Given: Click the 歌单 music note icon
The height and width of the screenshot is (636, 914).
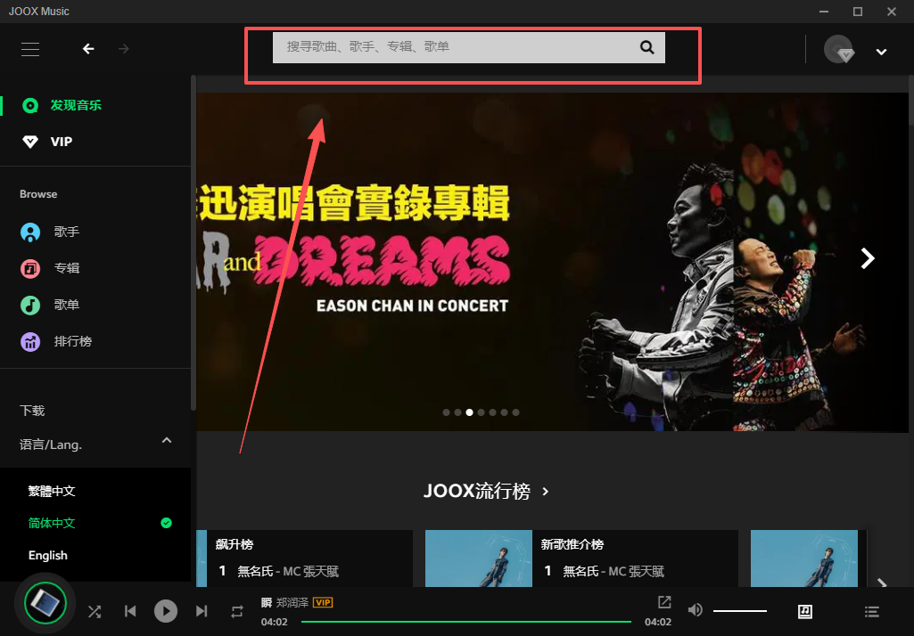Looking at the screenshot, I should [x=30, y=306].
